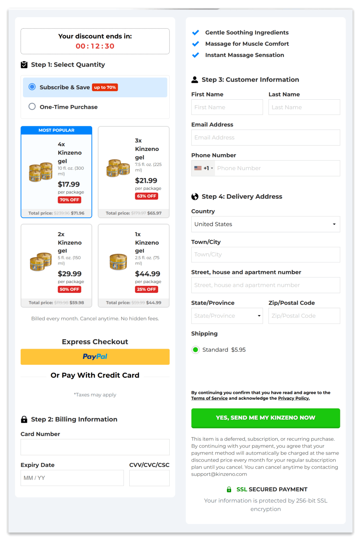The height and width of the screenshot is (541, 361).
Task: Click the checkmark next to Gentle Soothing Ingredients
Action: (x=196, y=33)
